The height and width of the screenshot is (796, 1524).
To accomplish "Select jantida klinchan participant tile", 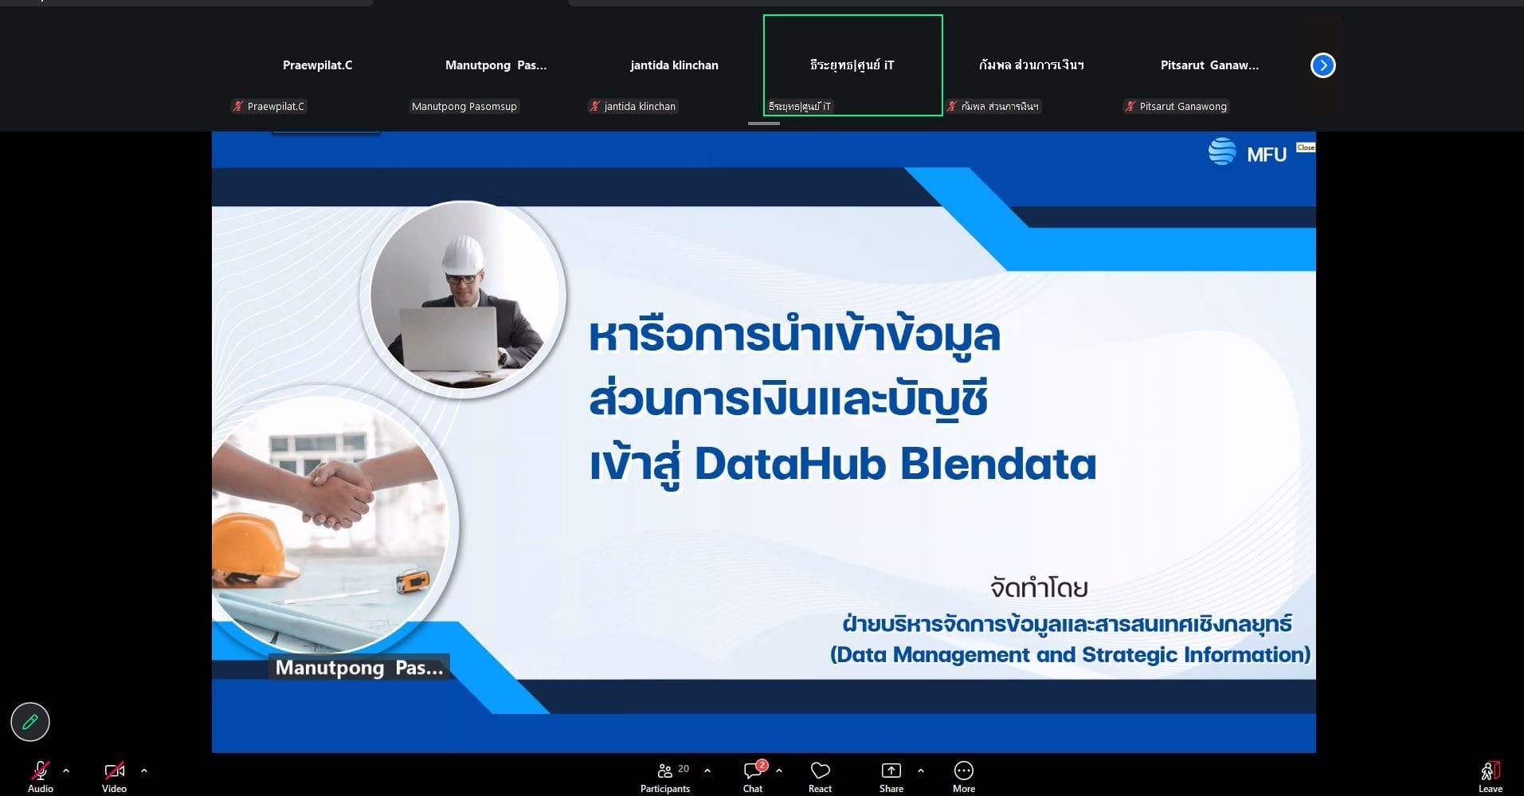I will pyautogui.click(x=674, y=65).
